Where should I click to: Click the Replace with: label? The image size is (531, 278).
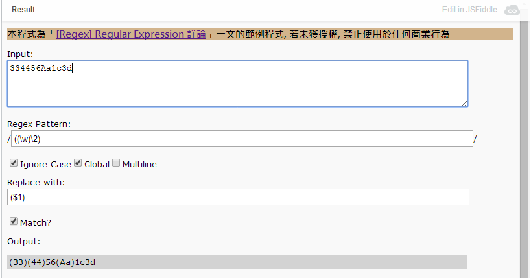click(x=36, y=183)
